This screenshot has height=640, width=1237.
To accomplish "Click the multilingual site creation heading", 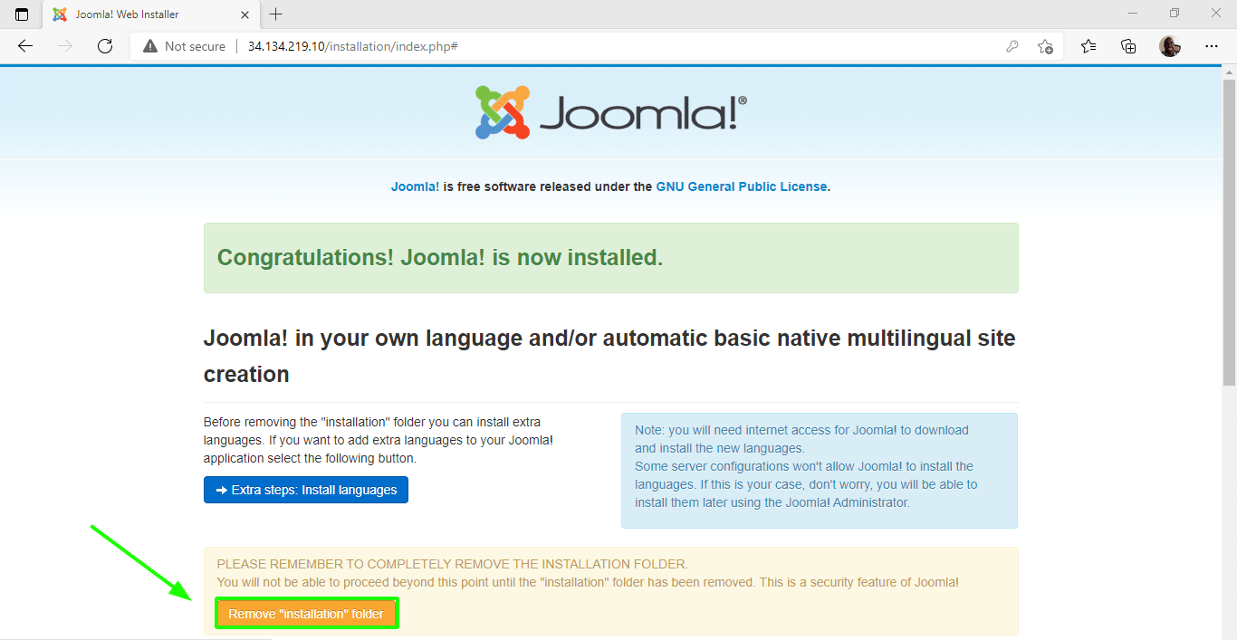I will coord(609,356).
